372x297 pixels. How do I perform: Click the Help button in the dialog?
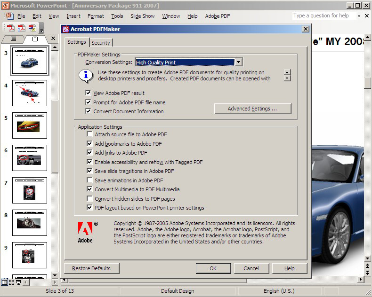click(290, 268)
